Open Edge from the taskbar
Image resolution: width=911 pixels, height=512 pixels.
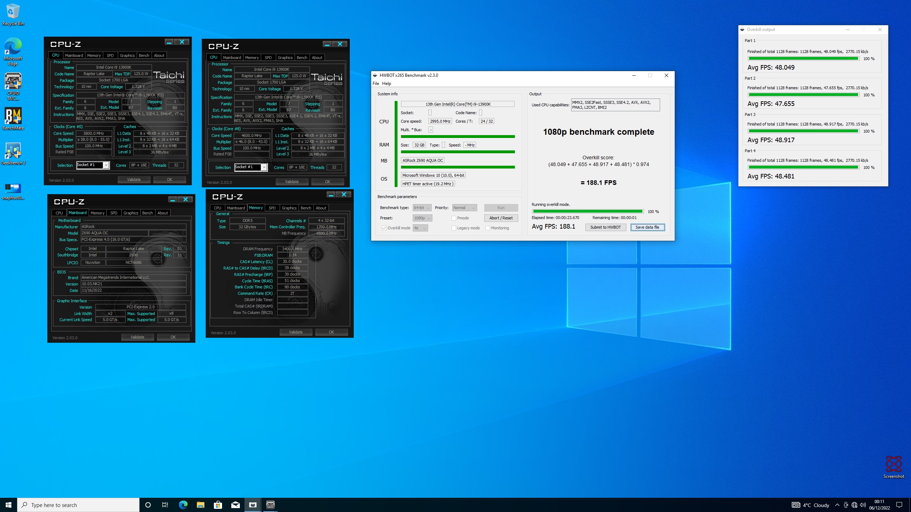[x=183, y=505]
